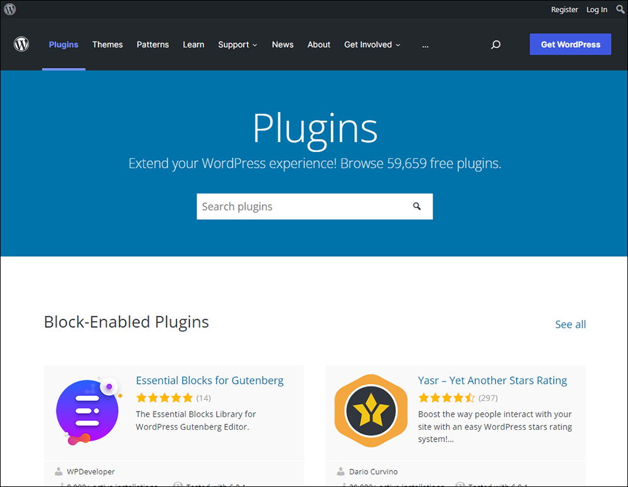Go to the Plugins menu item
Viewport: 628px width, 487px height.
63,45
